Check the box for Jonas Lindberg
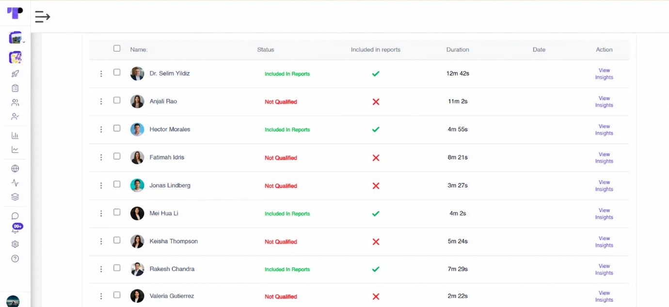Screen dimensions: 669x307 click(117, 184)
